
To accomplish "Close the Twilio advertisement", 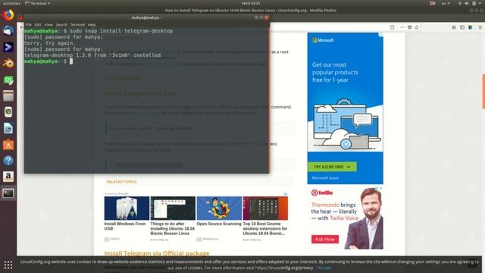I will click(x=381, y=188).
